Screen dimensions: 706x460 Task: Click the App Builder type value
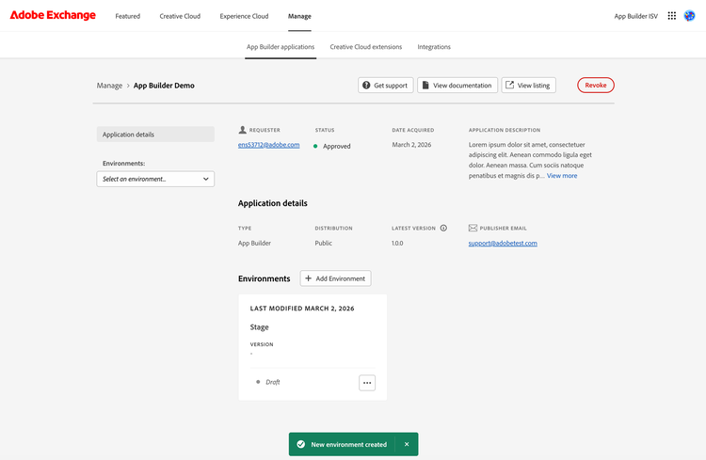pyautogui.click(x=254, y=243)
